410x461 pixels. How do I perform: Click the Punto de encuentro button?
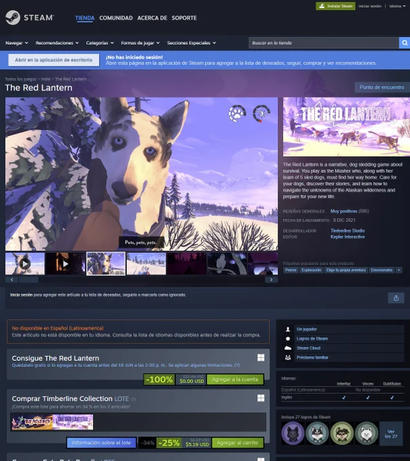click(381, 87)
